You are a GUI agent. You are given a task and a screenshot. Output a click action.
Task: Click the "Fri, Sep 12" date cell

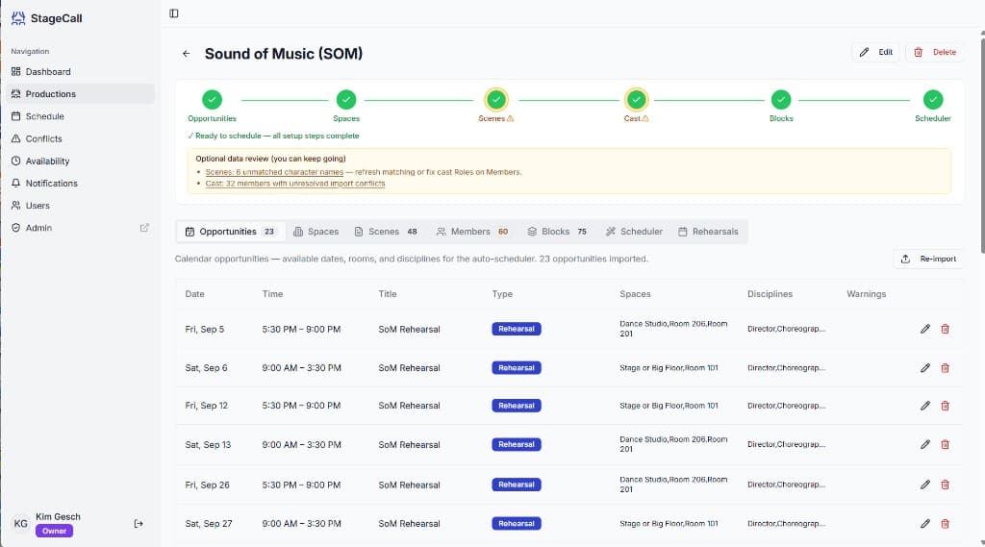click(x=206, y=406)
